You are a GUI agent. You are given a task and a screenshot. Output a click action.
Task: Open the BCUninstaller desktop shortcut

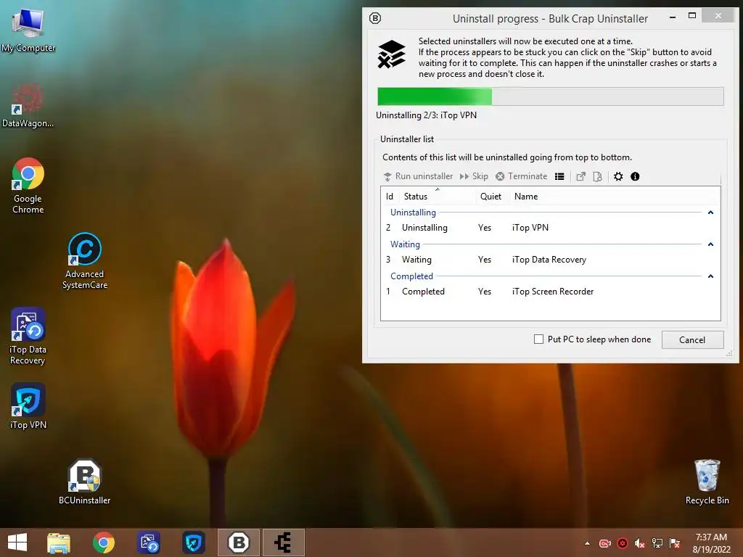tap(84, 482)
